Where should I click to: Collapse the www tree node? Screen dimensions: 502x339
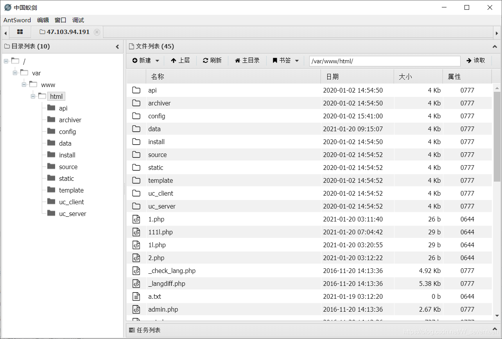click(x=24, y=84)
